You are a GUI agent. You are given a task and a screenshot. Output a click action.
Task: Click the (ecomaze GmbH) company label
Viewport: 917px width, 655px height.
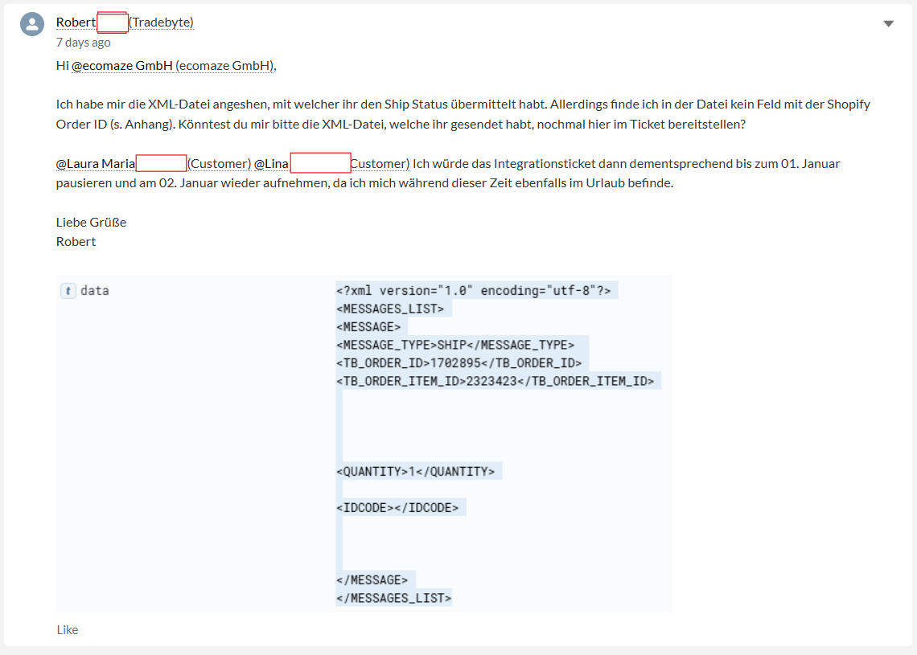(x=226, y=65)
